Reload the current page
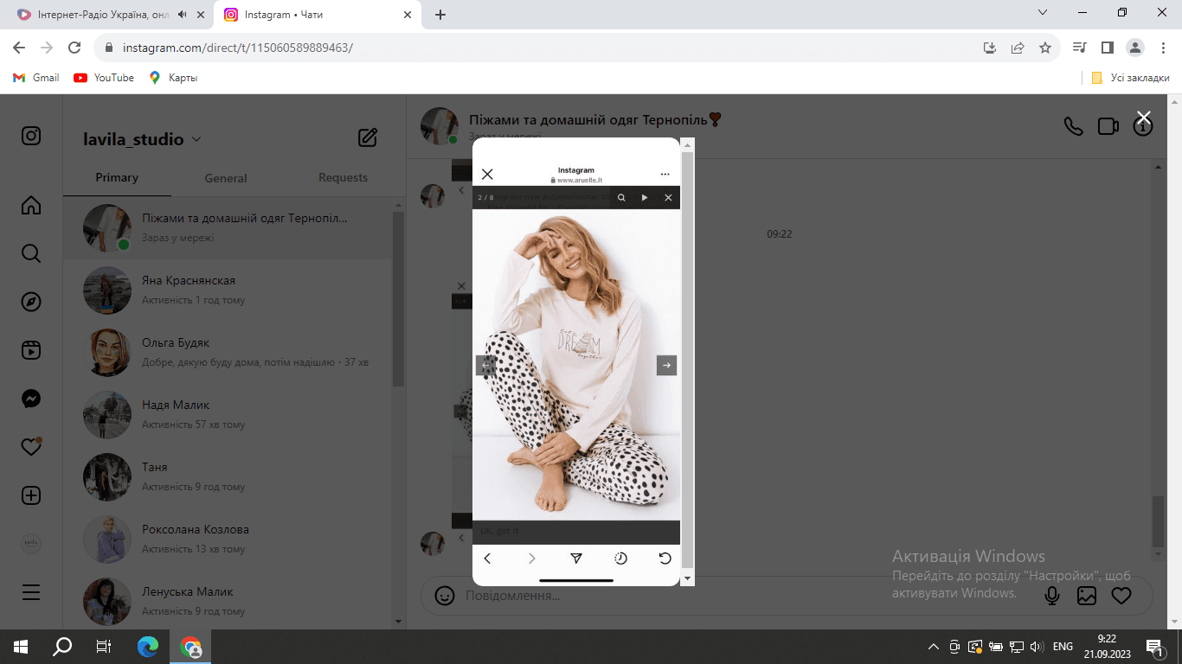 74,48
